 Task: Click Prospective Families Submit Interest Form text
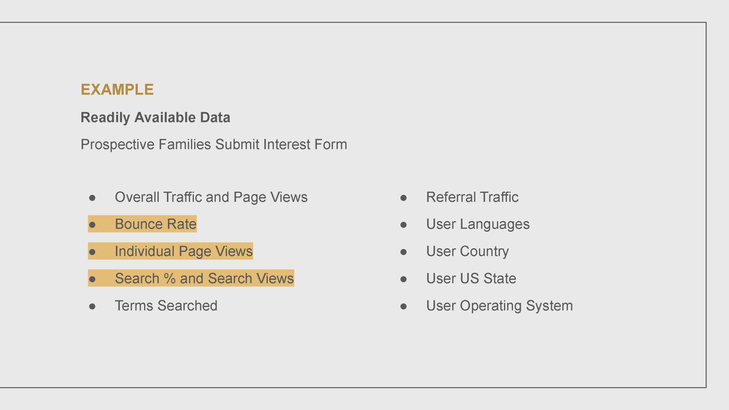tap(214, 144)
